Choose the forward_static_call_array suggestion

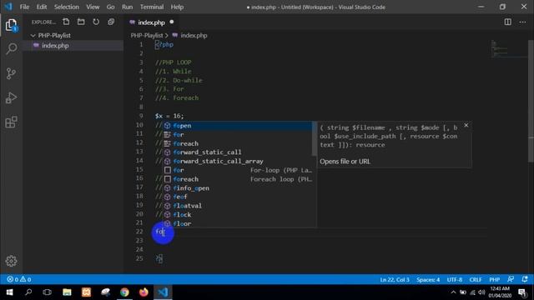click(238, 161)
